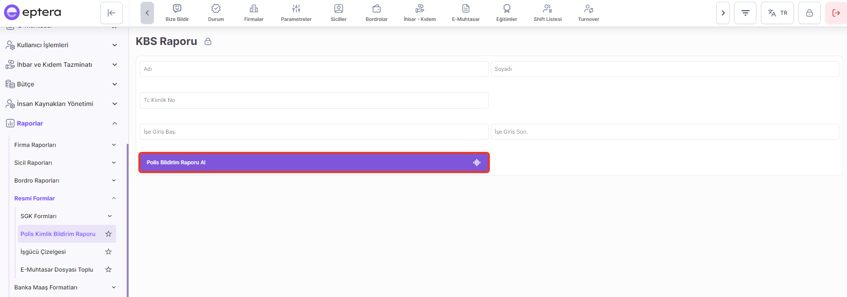The width and height of the screenshot is (847, 297).
Task: Click into the Tc Kimlik No field
Action: click(314, 100)
